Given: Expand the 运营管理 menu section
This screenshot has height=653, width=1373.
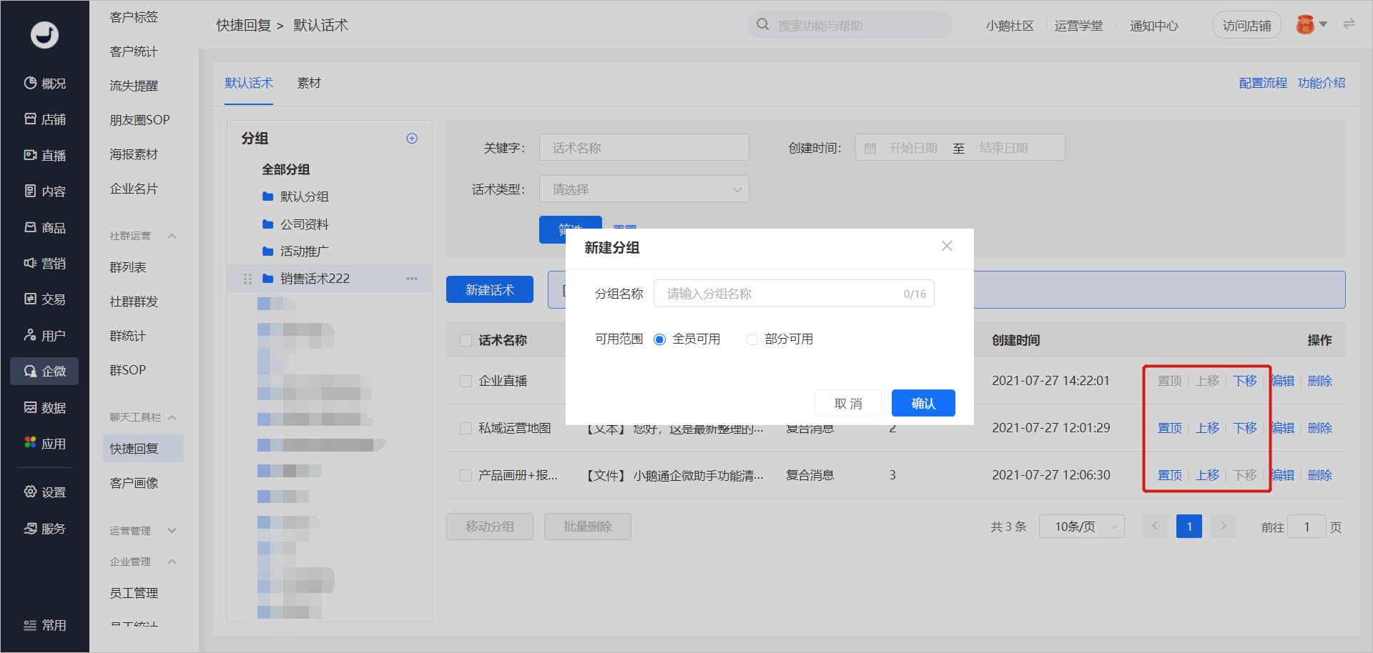Looking at the screenshot, I should pyautogui.click(x=172, y=531).
